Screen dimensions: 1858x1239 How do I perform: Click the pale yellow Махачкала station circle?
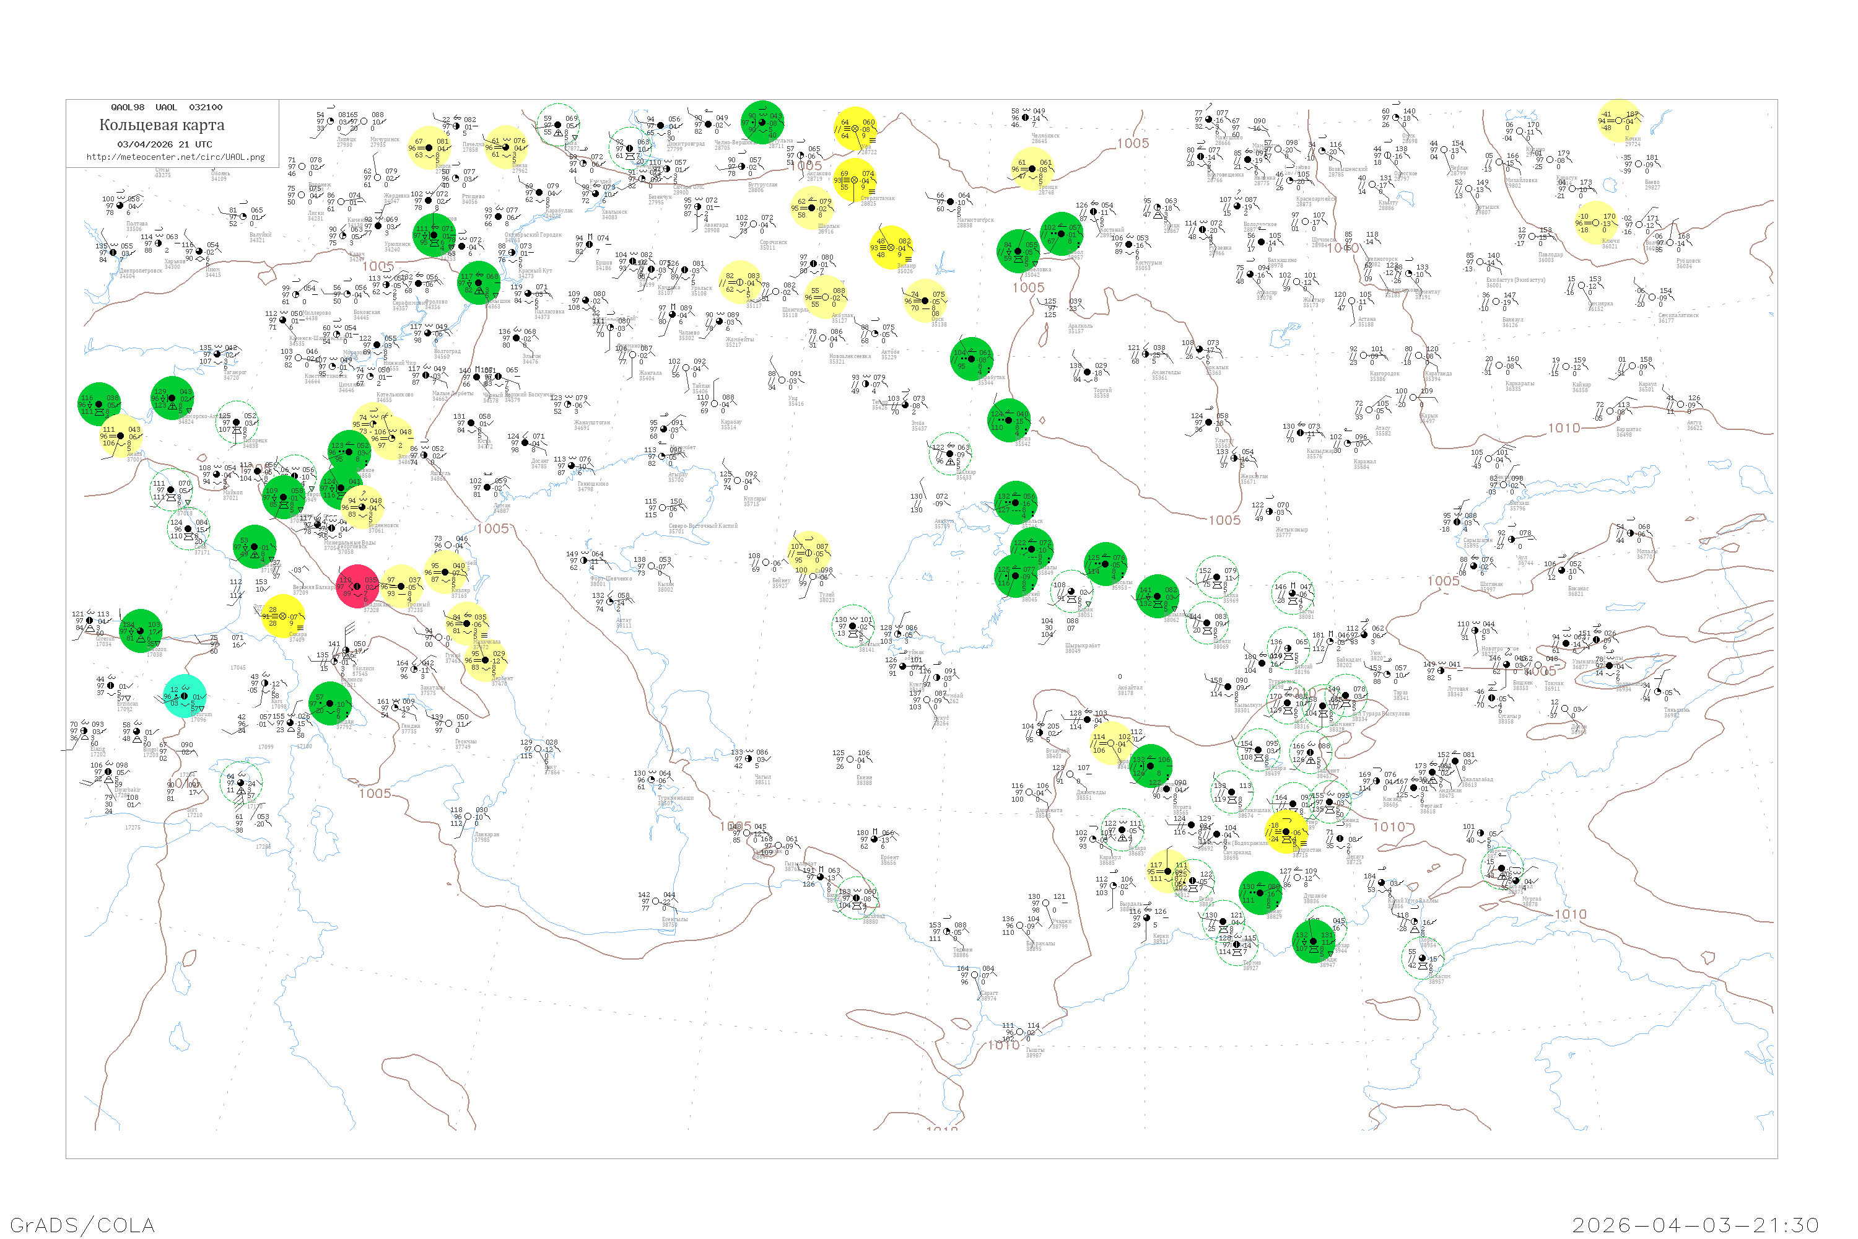(x=466, y=624)
